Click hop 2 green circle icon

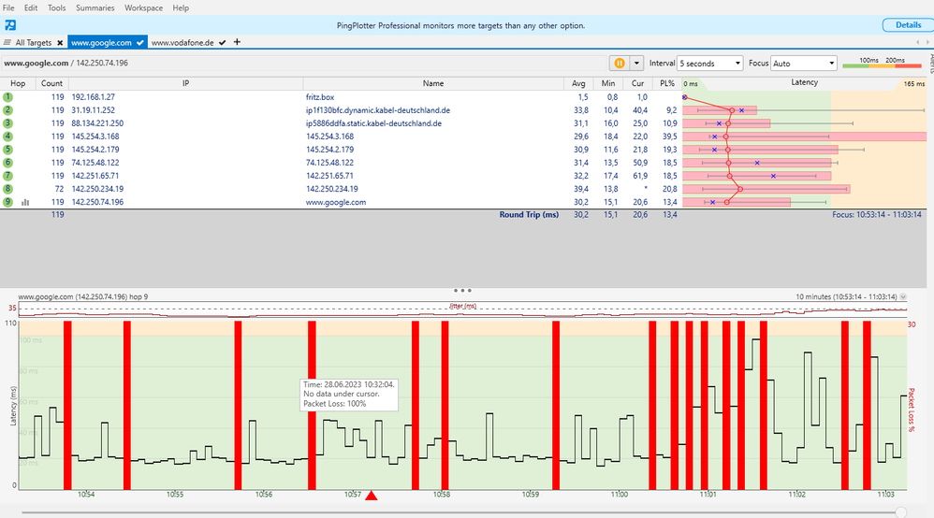pyautogui.click(x=7, y=110)
